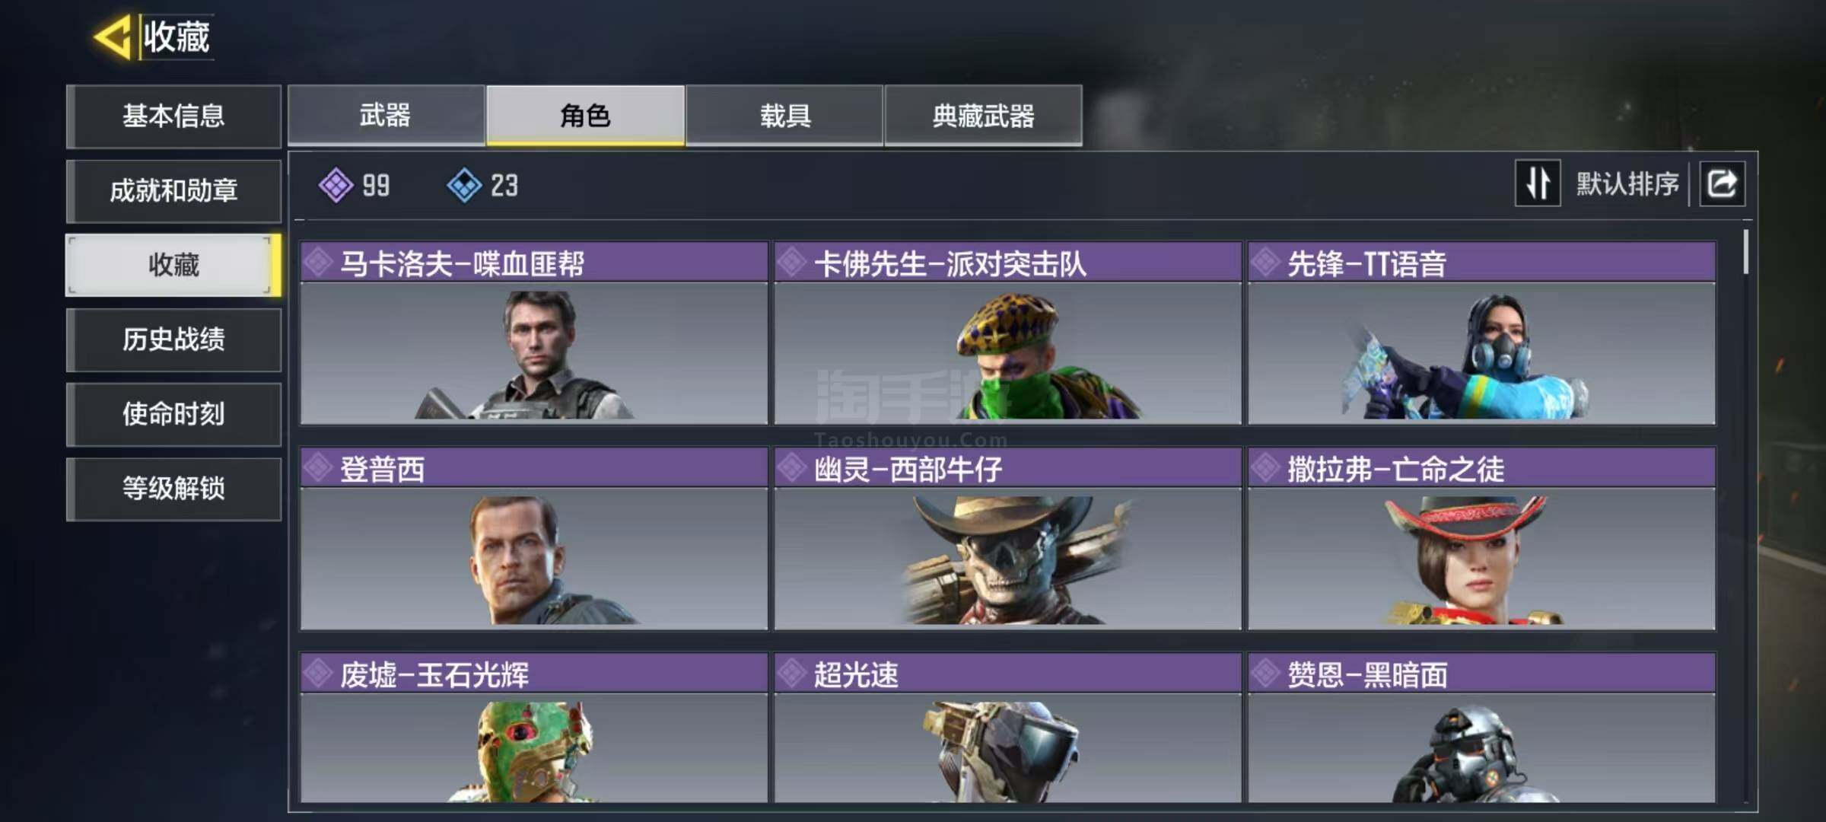The image size is (1826, 822).
Task: Go to 历史战绩 sidebar section
Action: (173, 339)
